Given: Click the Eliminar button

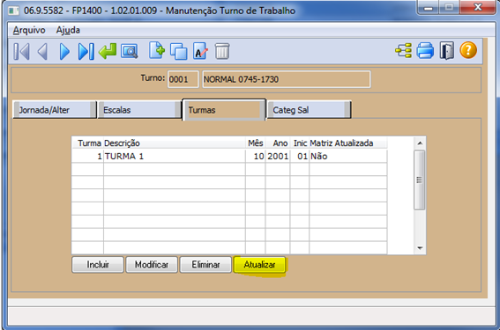Looking at the screenshot, I should coord(205,265).
